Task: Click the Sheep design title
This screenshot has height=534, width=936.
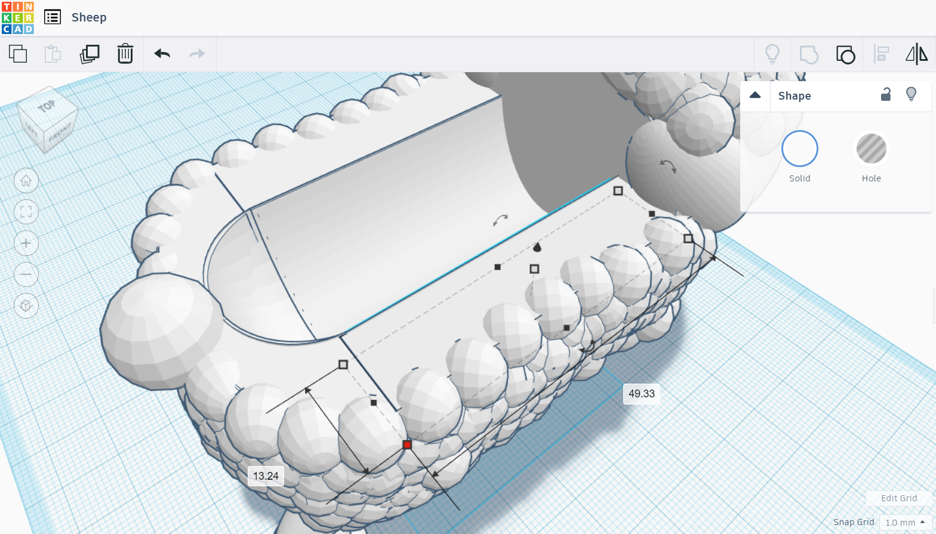Action: (x=89, y=17)
